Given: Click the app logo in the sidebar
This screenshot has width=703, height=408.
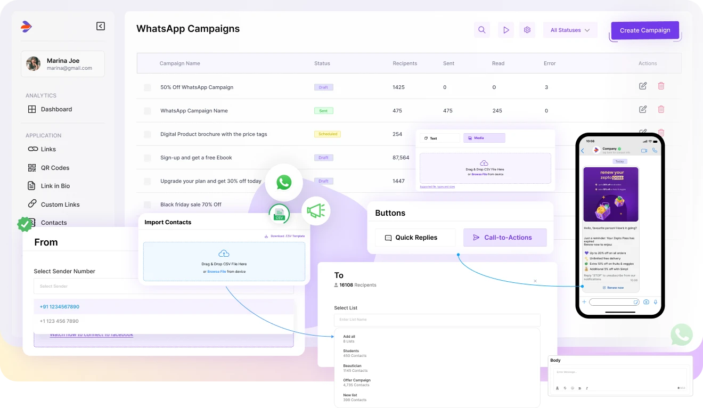Looking at the screenshot, I should click(x=26, y=26).
